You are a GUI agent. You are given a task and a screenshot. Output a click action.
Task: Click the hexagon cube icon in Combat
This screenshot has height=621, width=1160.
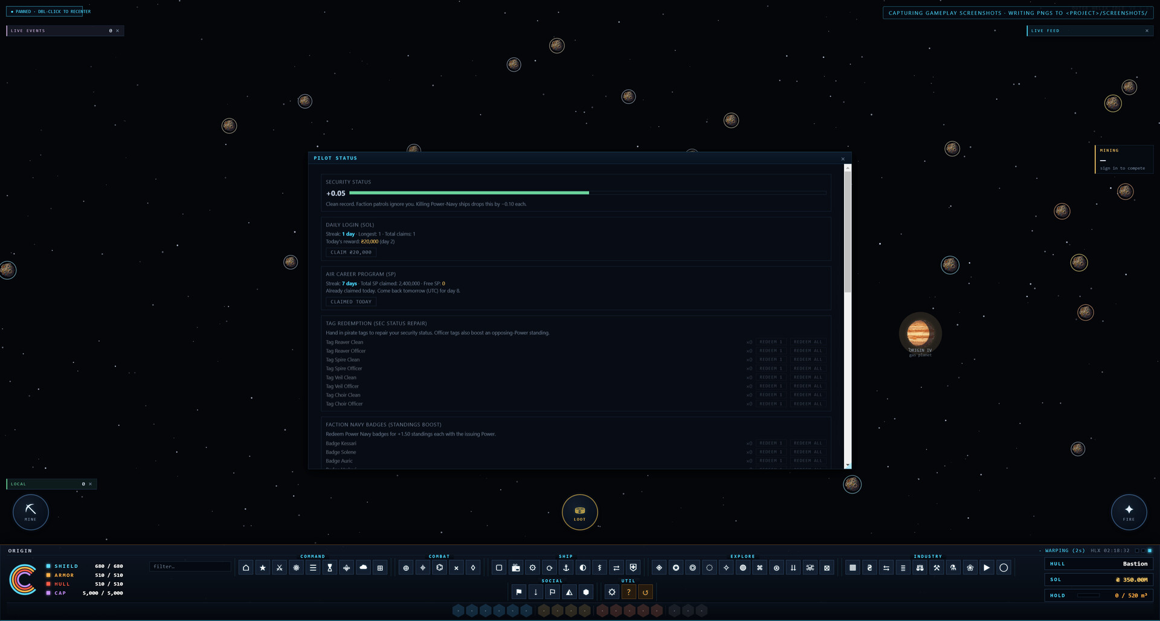[440, 568]
